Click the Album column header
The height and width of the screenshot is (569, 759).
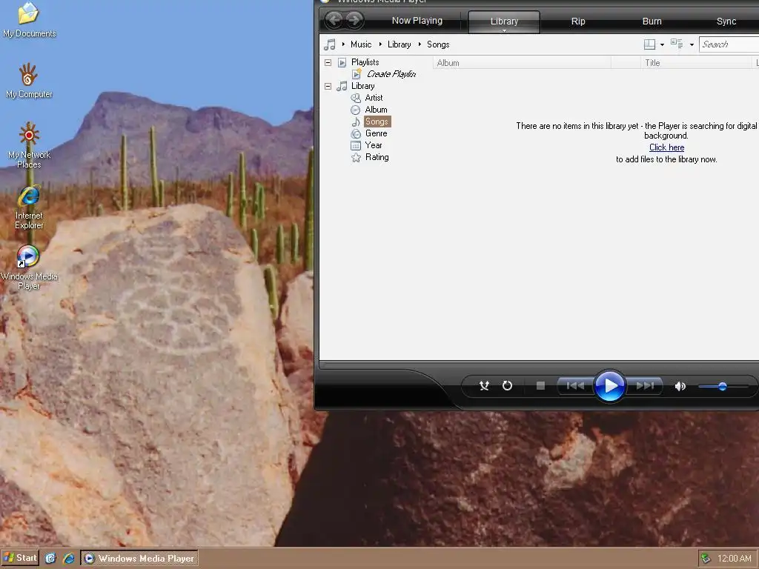click(x=522, y=63)
